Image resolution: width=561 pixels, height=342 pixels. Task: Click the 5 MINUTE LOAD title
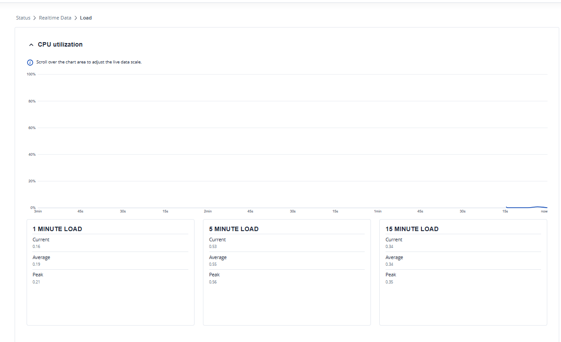(234, 229)
